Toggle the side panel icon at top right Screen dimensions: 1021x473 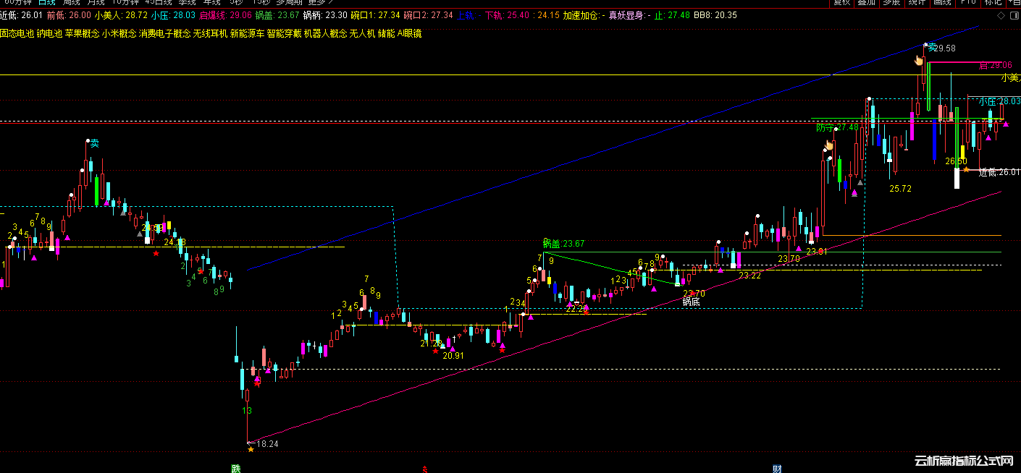click(1014, 14)
